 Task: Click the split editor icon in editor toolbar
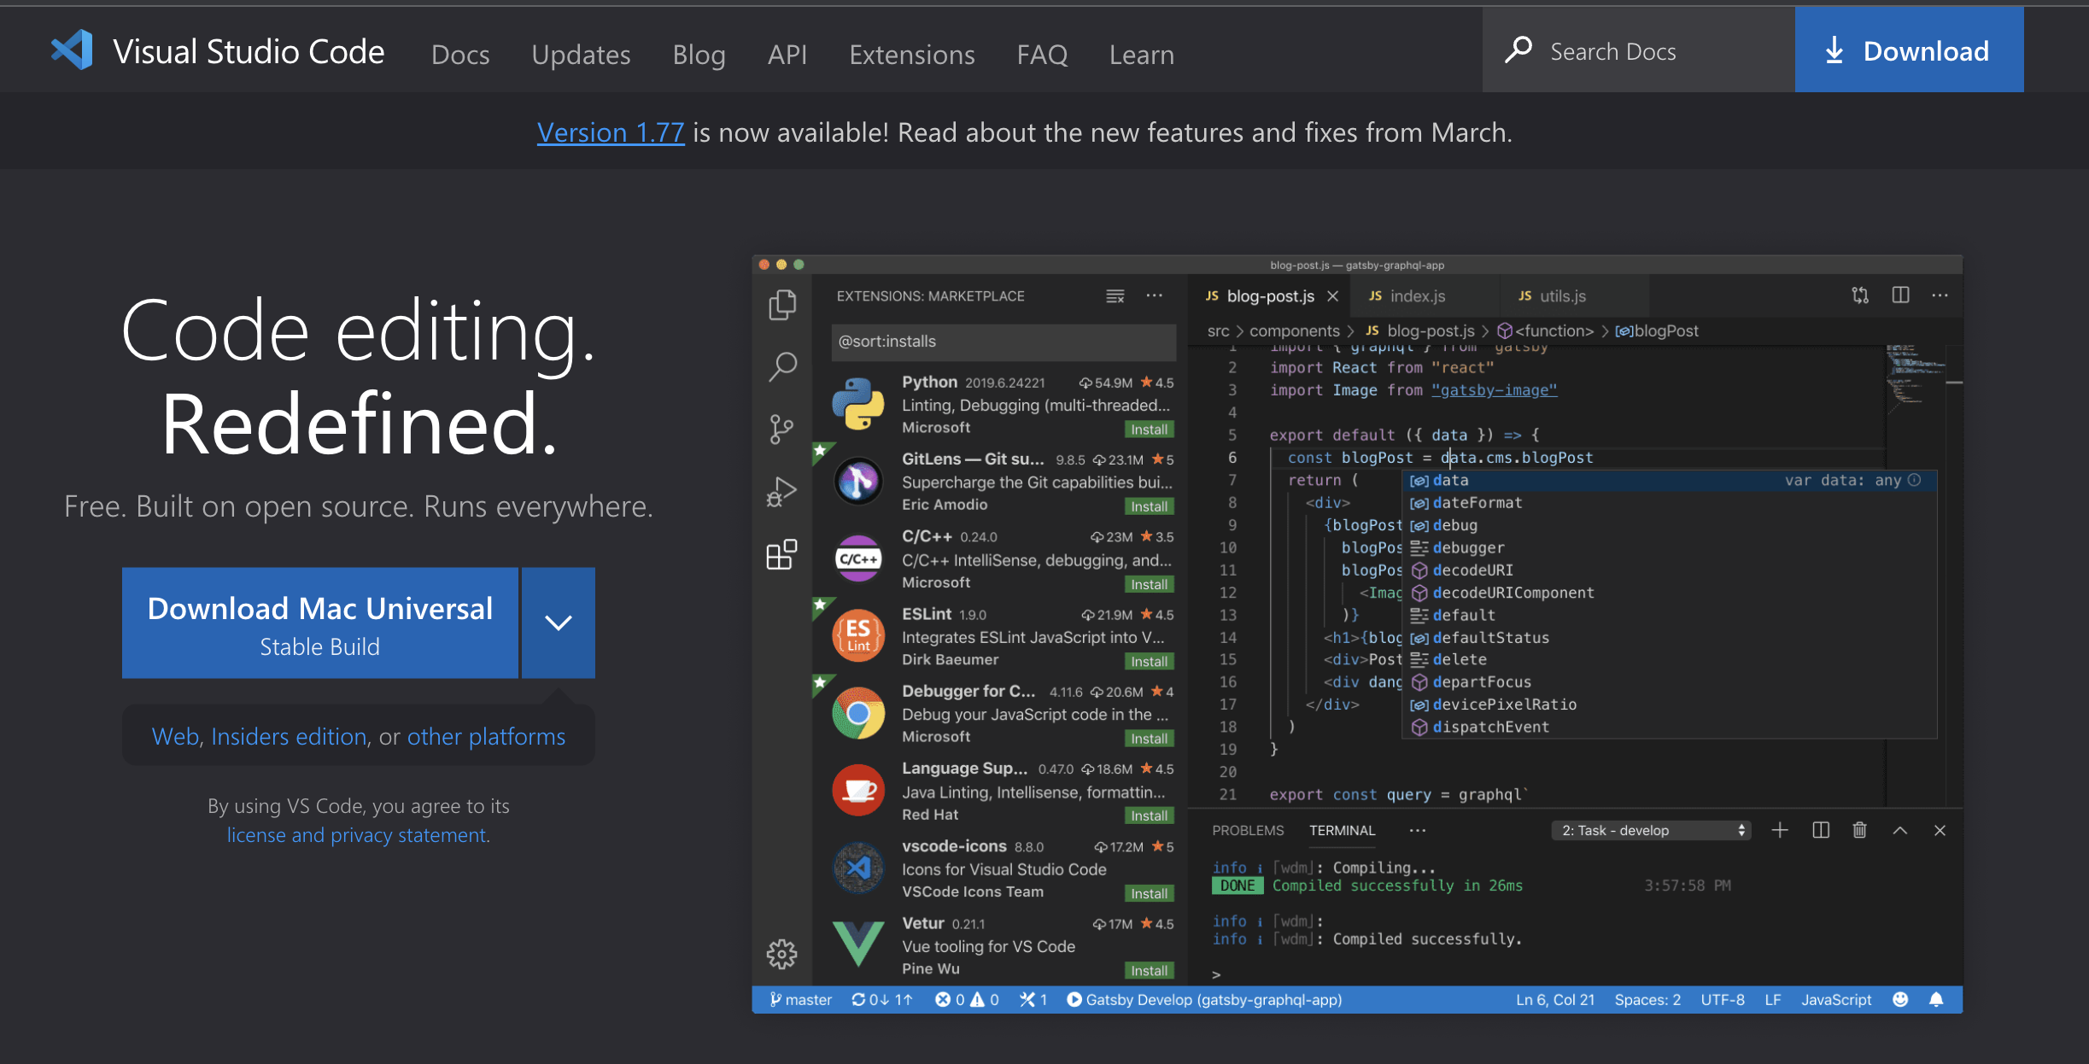pos(1900,295)
